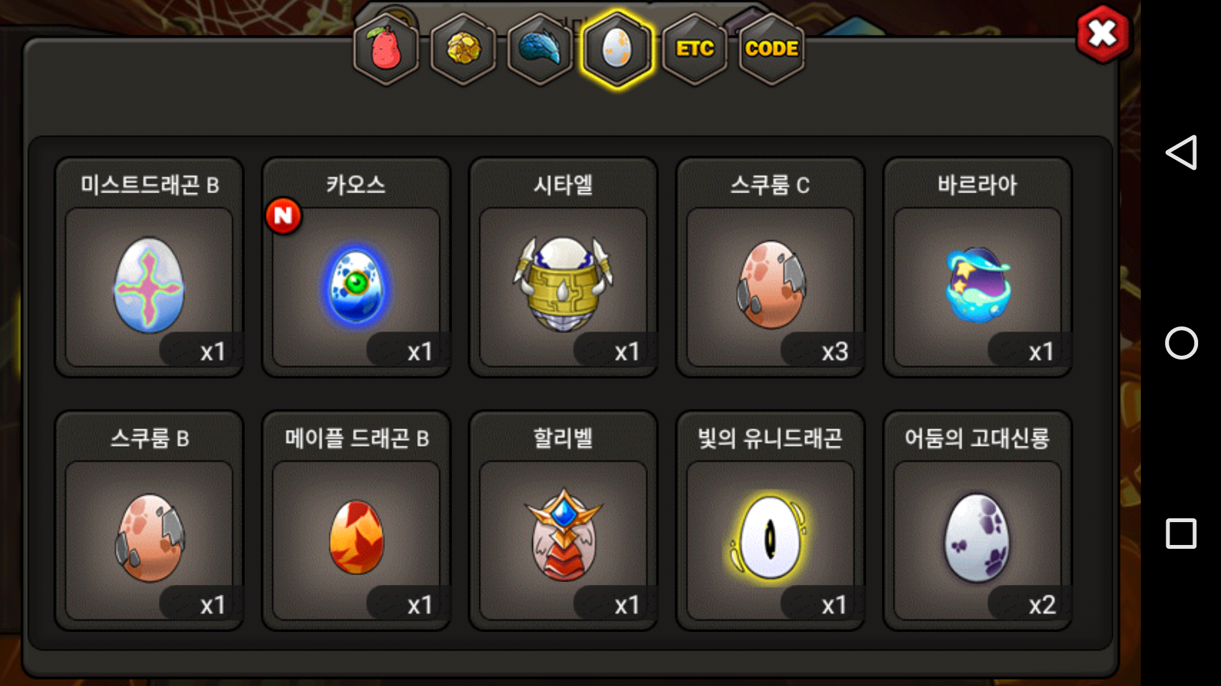
Task: Switch to the gold nugget tab
Action: pyautogui.click(x=464, y=49)
